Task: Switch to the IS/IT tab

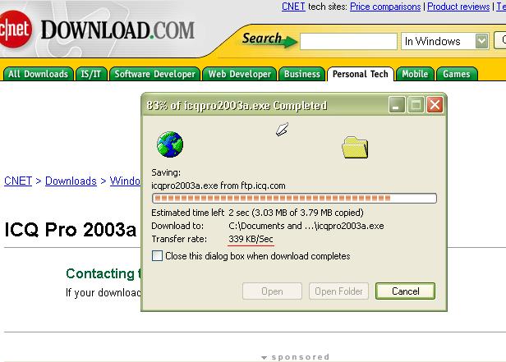Action: [x=90, y=74]
